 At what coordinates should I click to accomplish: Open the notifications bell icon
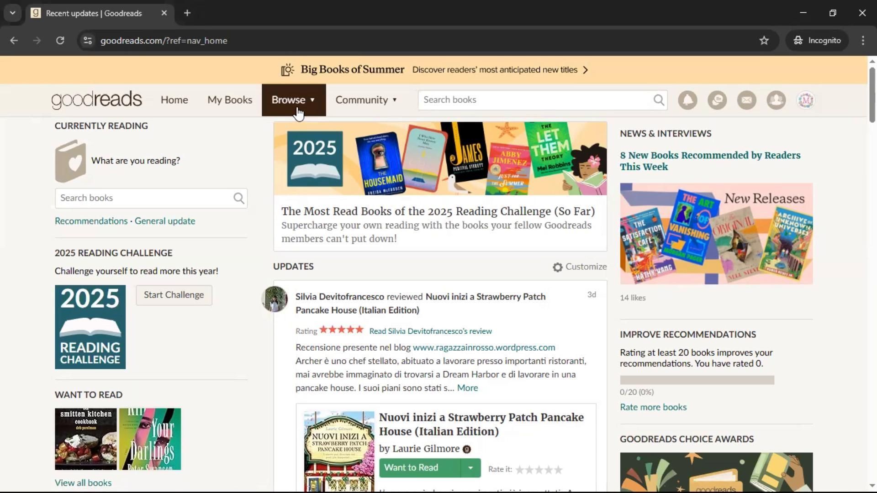(x=687, y=100)
